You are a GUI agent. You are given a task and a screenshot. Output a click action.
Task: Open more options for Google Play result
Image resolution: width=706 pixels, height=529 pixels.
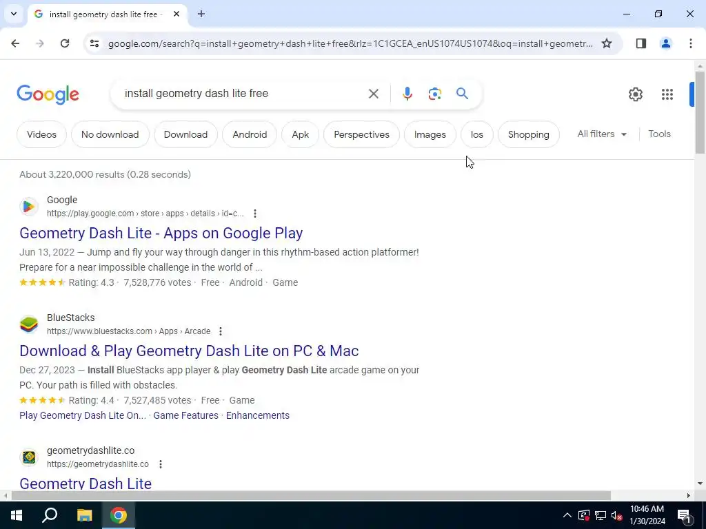pos(255,214)
